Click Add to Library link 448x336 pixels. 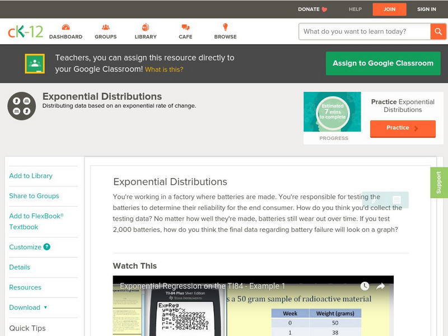(x=31, y=176)
